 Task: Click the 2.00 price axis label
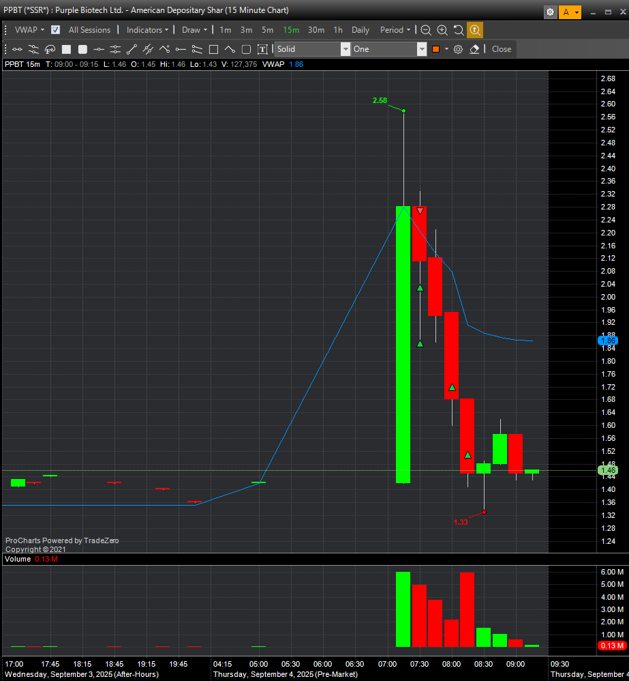click(608, 297)
